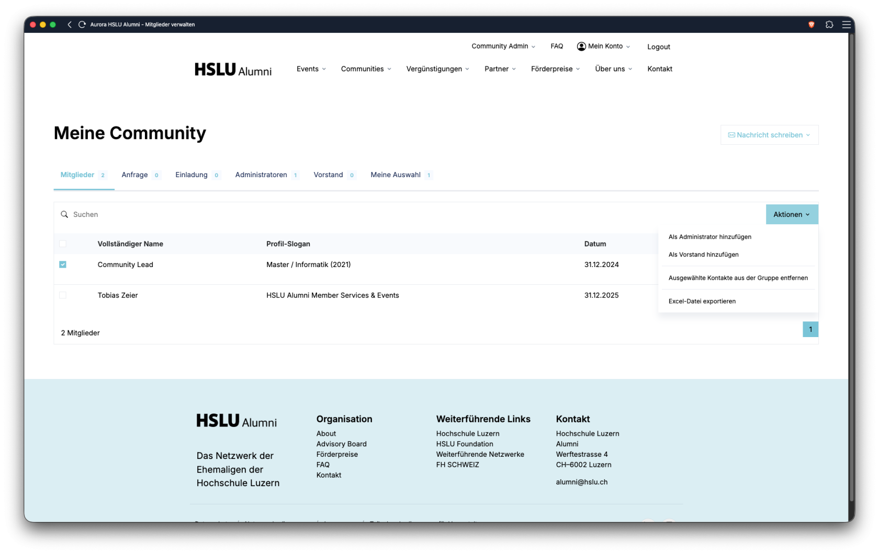Viewport: 879px width, 554px height.
Task: Click the Tobias Zeier member name
Action: 118,295
